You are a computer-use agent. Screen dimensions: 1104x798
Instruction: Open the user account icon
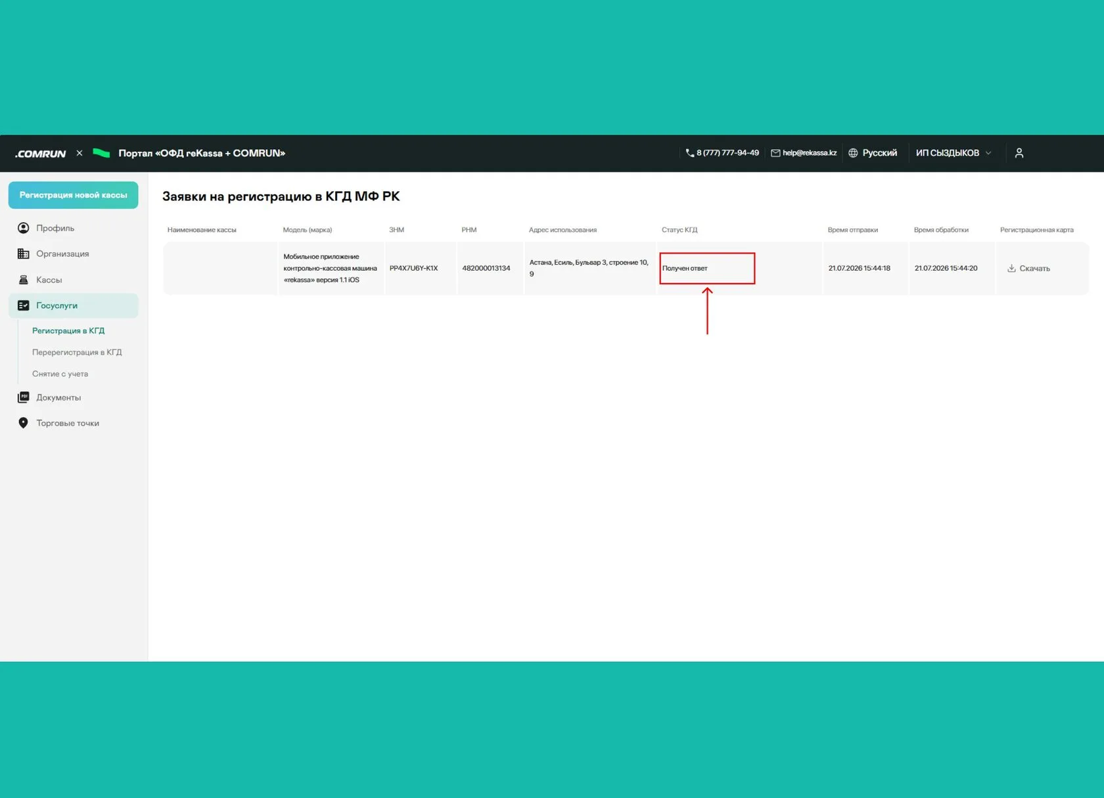point(1019,153)
